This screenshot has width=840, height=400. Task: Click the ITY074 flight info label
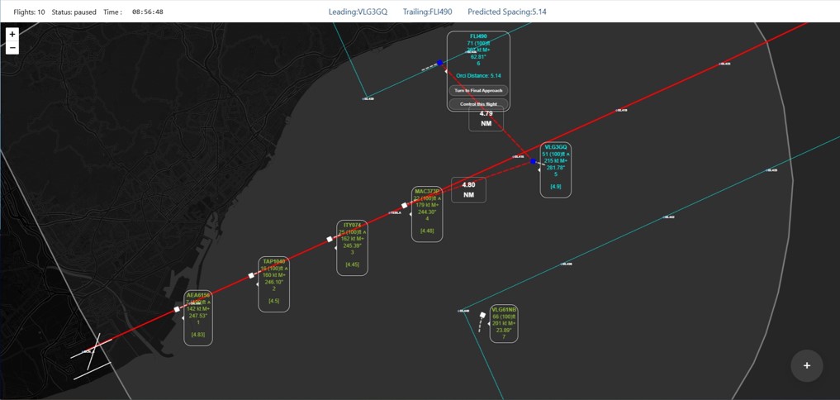352,247
